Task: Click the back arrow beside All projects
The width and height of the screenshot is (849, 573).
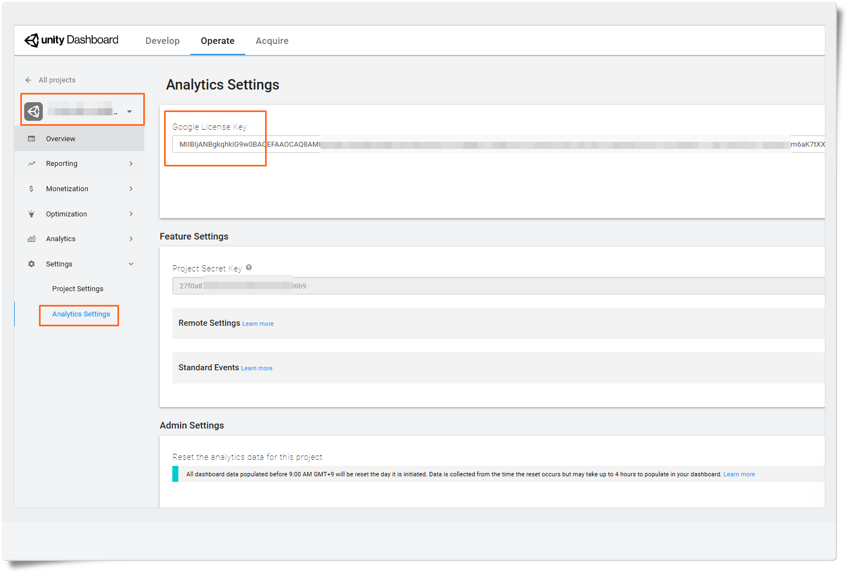Action: pyautogui.click(x=29, y=80)
